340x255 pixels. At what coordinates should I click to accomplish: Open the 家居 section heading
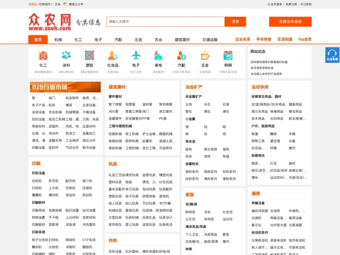(x=189, y=195)
